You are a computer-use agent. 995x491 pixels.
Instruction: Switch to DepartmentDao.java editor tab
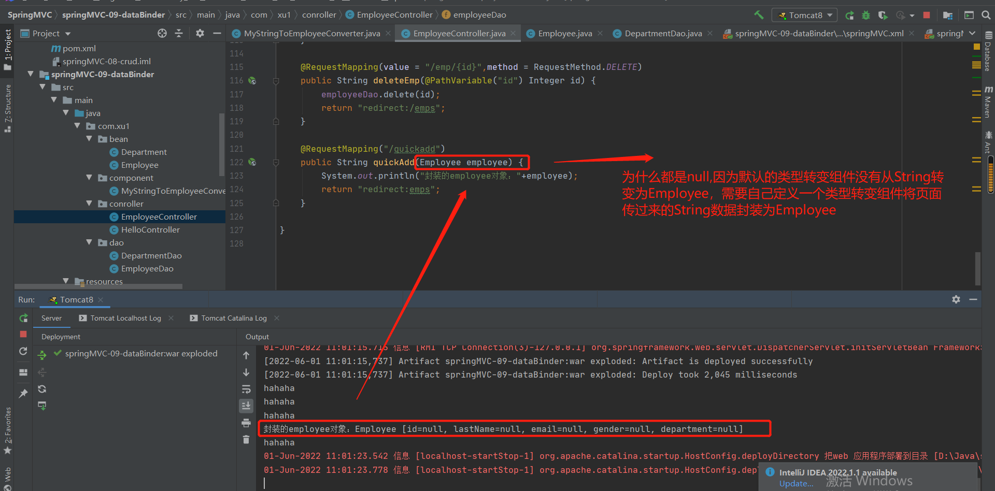663,33
